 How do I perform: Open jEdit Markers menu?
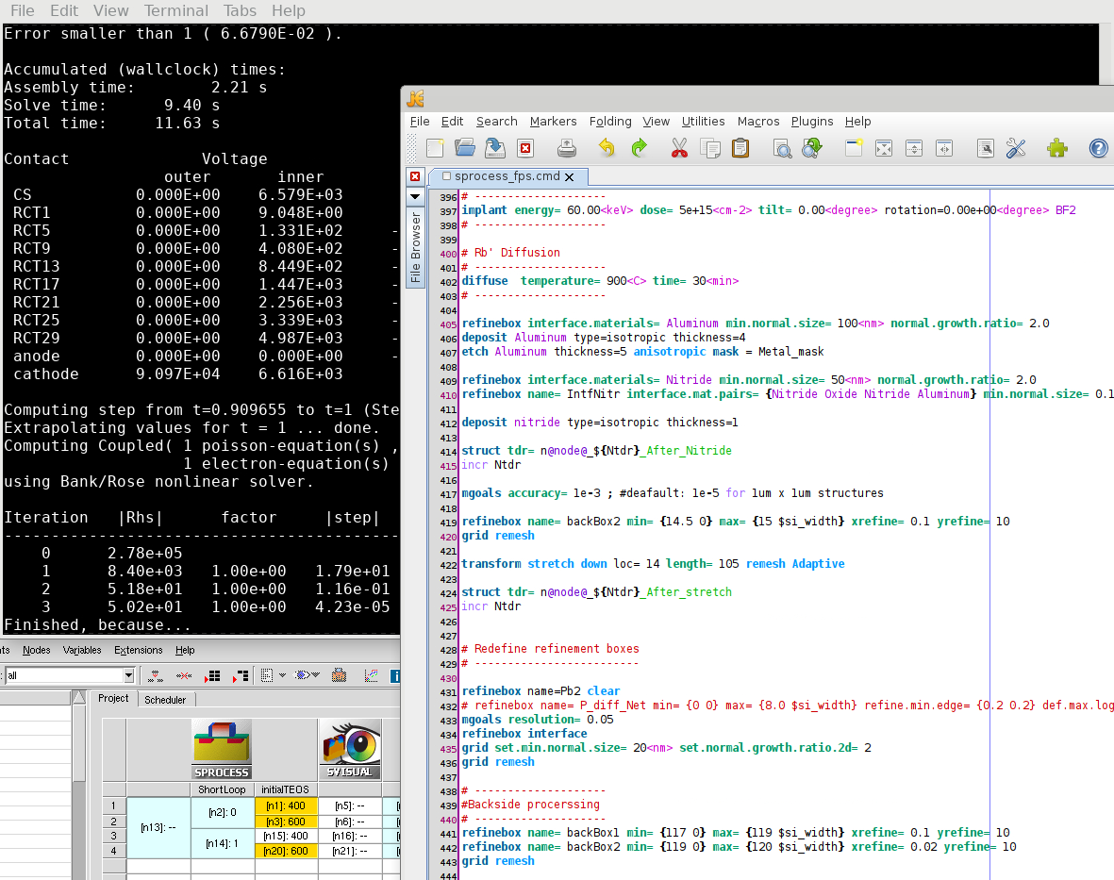click(553, 122)
